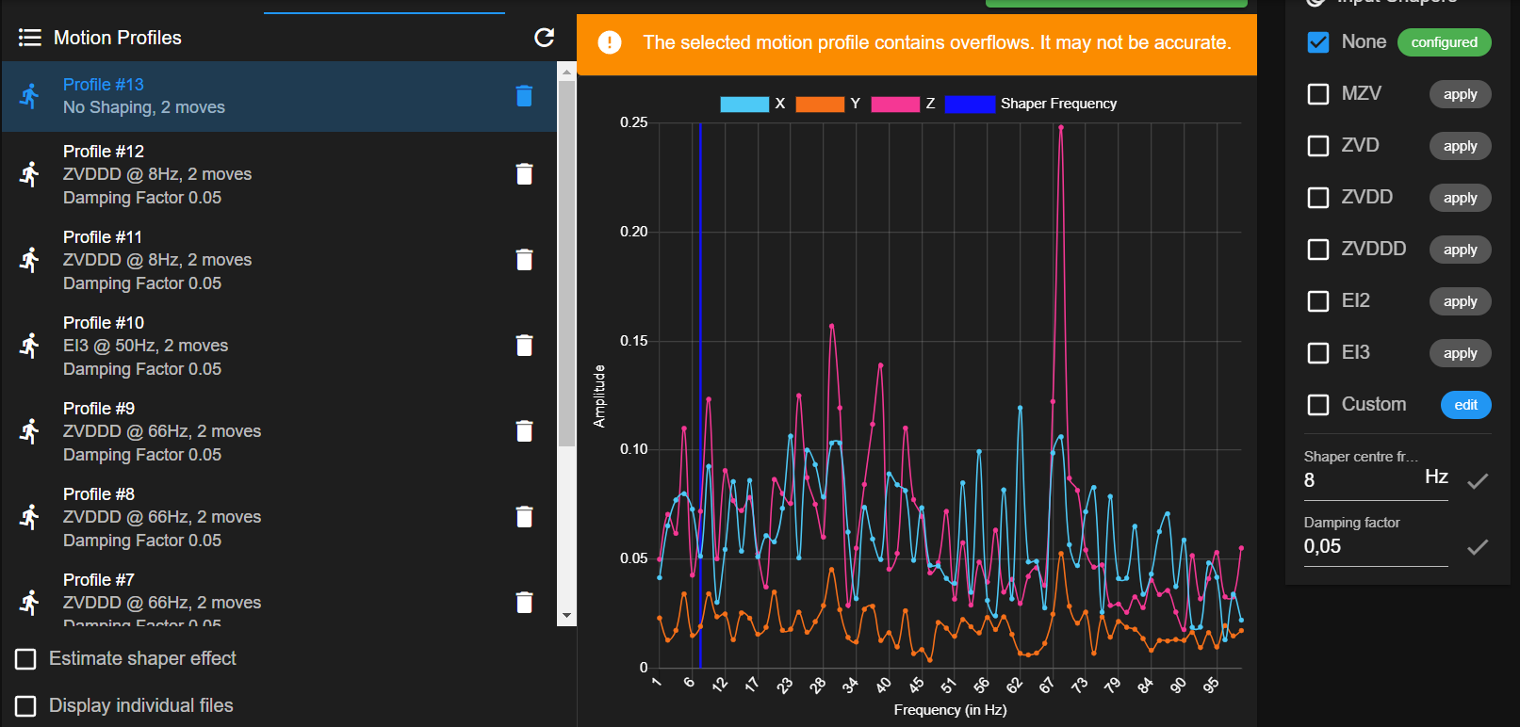Image resolution: width=1520 pixels, height=727 pixels.
Task: Apply the MZV shaper
Action: [x=1460, y=94]
